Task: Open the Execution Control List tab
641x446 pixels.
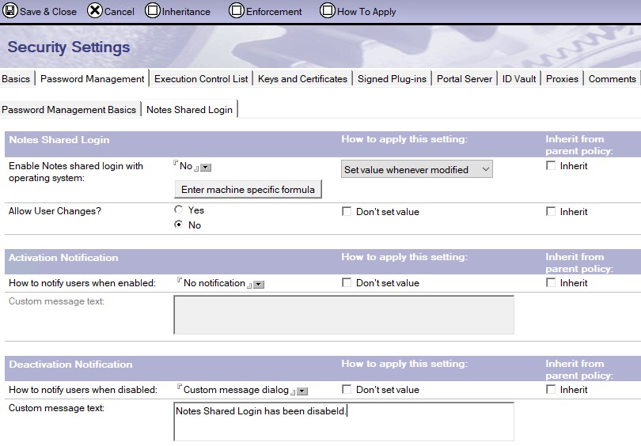Action: (201, 79)
